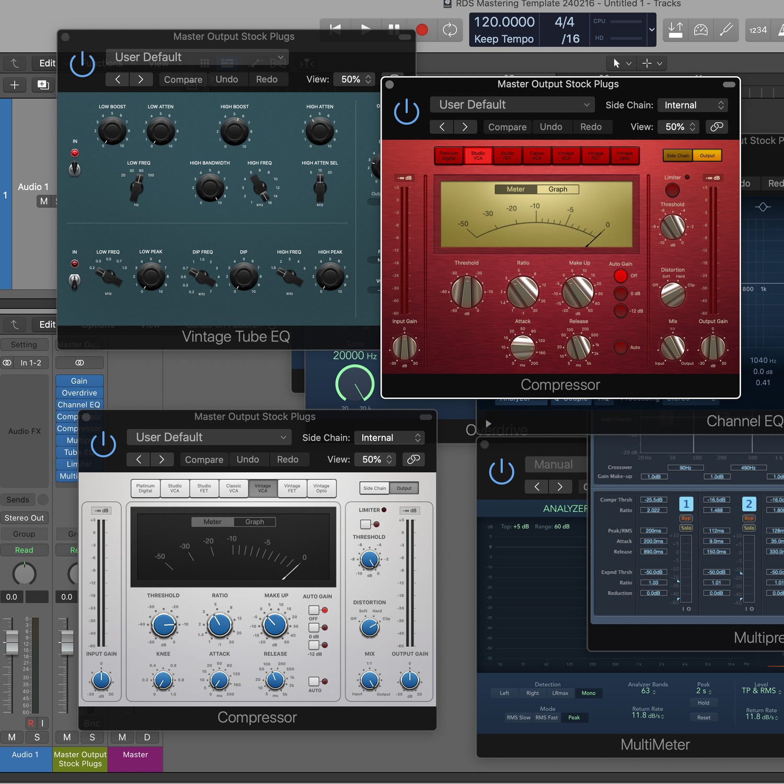The image size is (784, 784).
Task: Click the link icon in red Compressor
Action: [x=717, y=126]
